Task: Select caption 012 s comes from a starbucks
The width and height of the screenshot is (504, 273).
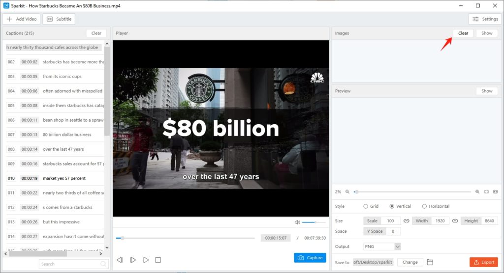Action: click(55, 207)
